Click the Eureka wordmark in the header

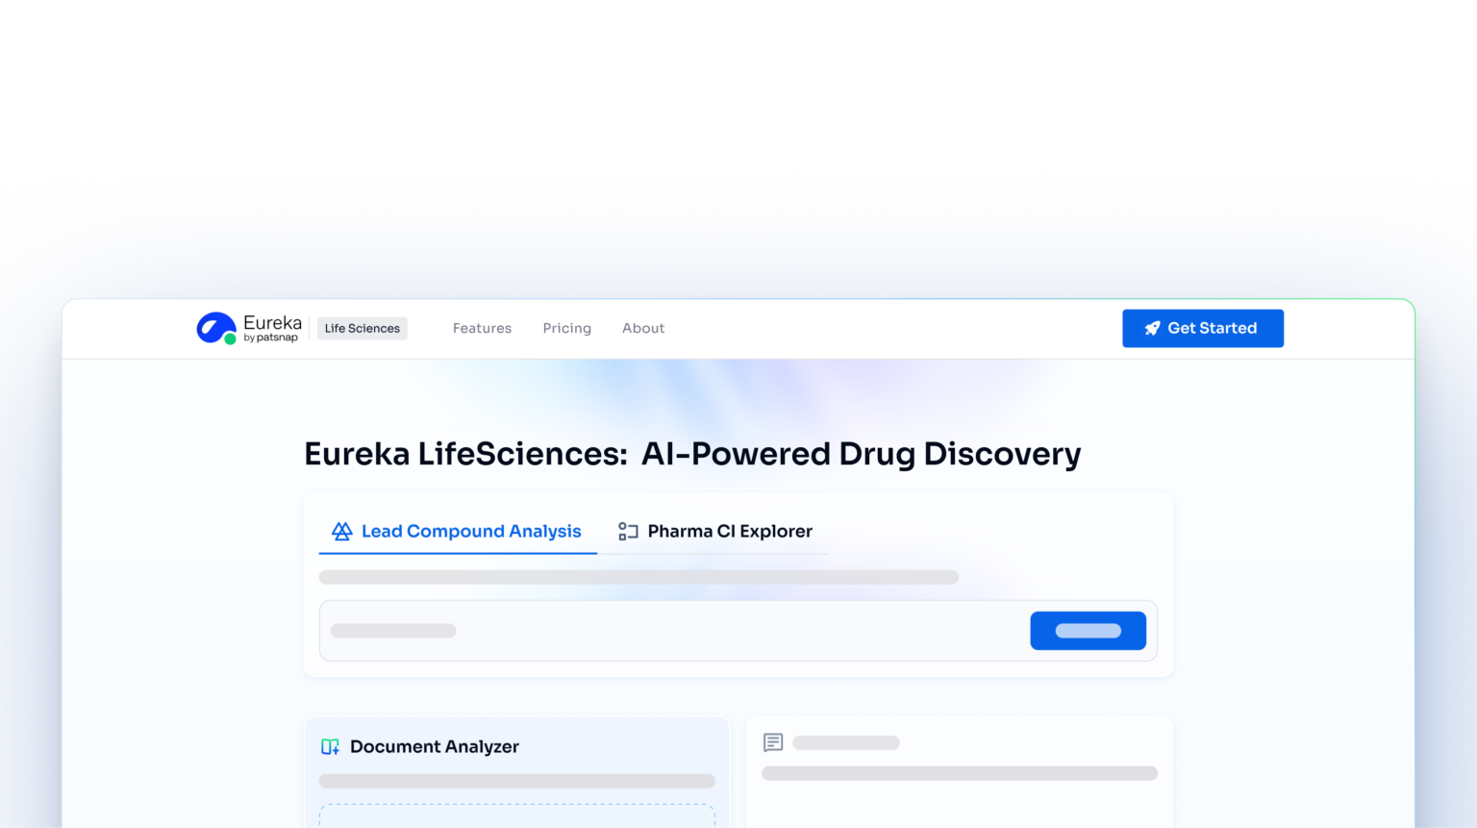274,322
